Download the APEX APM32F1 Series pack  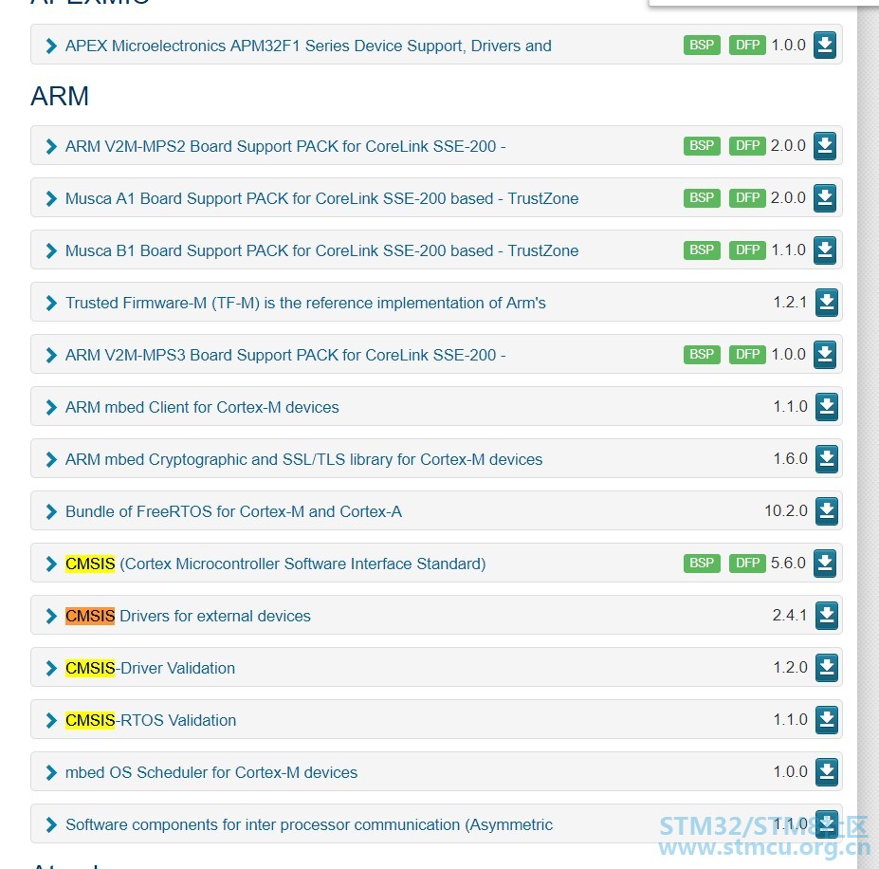coord(825,45)
